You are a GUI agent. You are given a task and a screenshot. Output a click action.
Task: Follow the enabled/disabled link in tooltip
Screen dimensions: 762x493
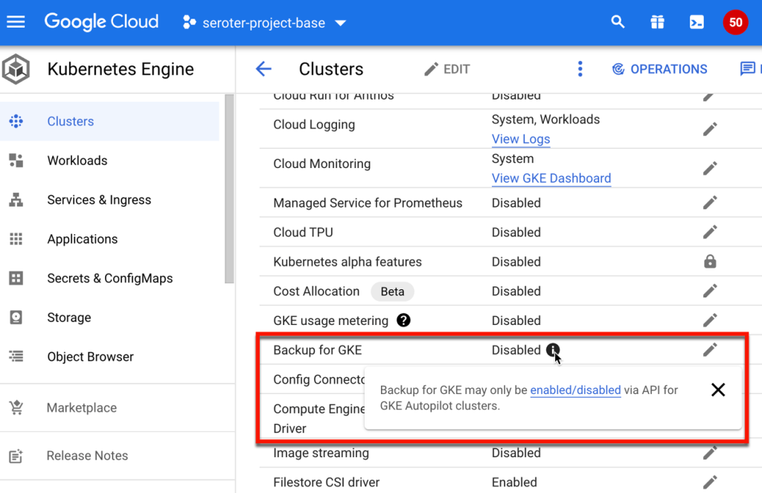pos(575,390)
